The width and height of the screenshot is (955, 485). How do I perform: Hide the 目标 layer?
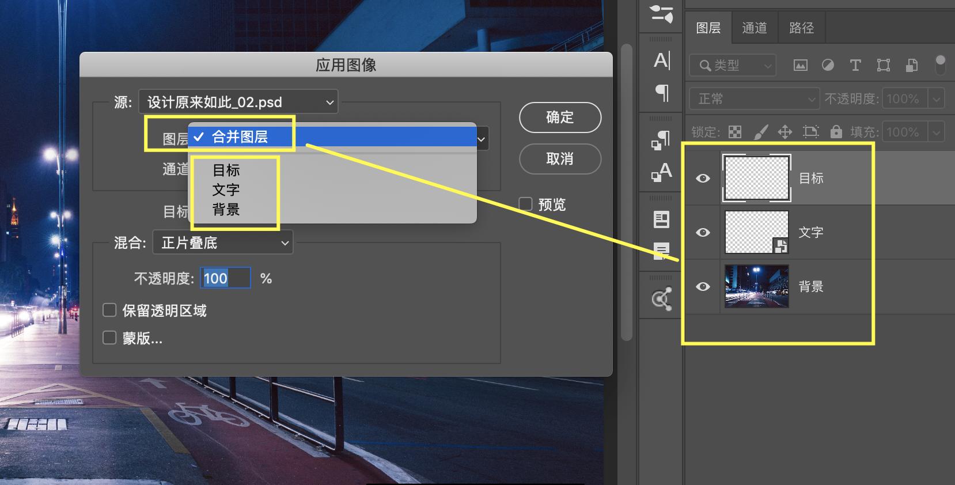click(703, 178)
